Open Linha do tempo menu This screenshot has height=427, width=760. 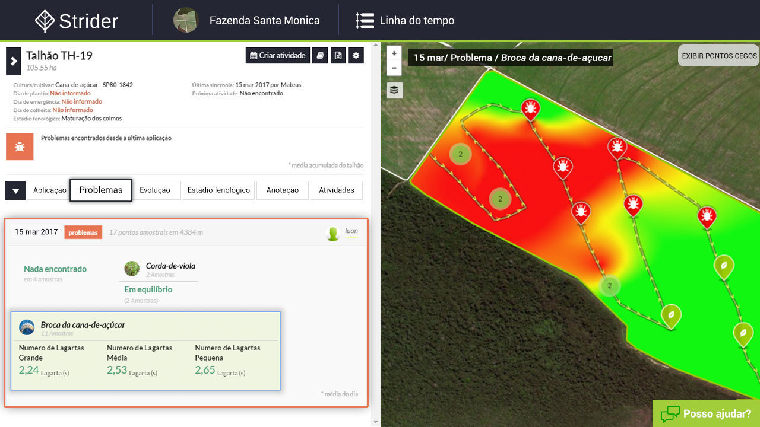tap(405, 21)
